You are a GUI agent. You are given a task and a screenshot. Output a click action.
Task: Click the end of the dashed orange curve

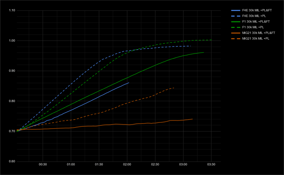tap(174, 88)
